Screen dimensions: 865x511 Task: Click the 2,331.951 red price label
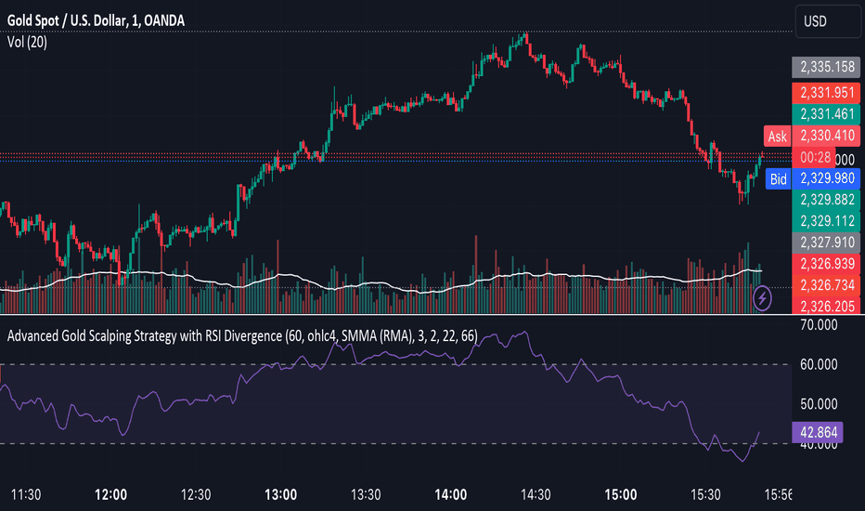826,92
